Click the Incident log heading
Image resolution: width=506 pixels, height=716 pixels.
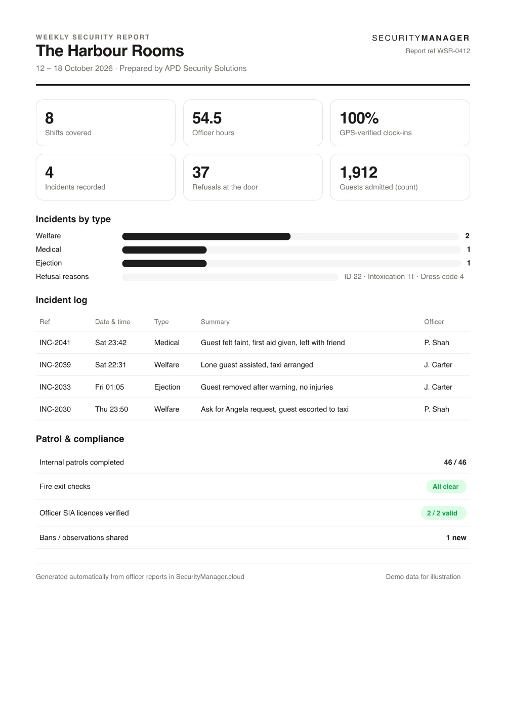pyautogui.click(x=61, y=300)
